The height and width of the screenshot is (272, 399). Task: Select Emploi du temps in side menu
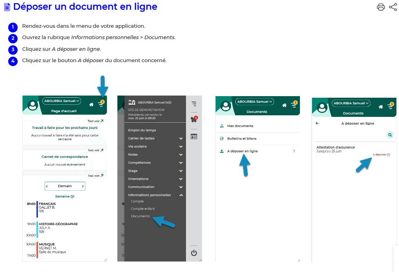(x=142, y=130)
